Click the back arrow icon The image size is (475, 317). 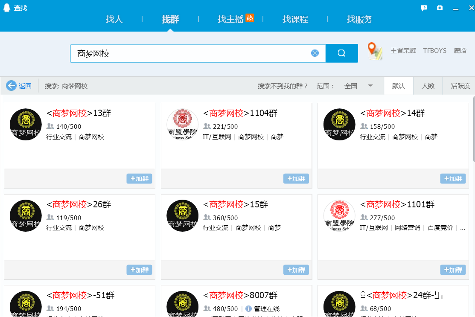(x=12, y=86)
